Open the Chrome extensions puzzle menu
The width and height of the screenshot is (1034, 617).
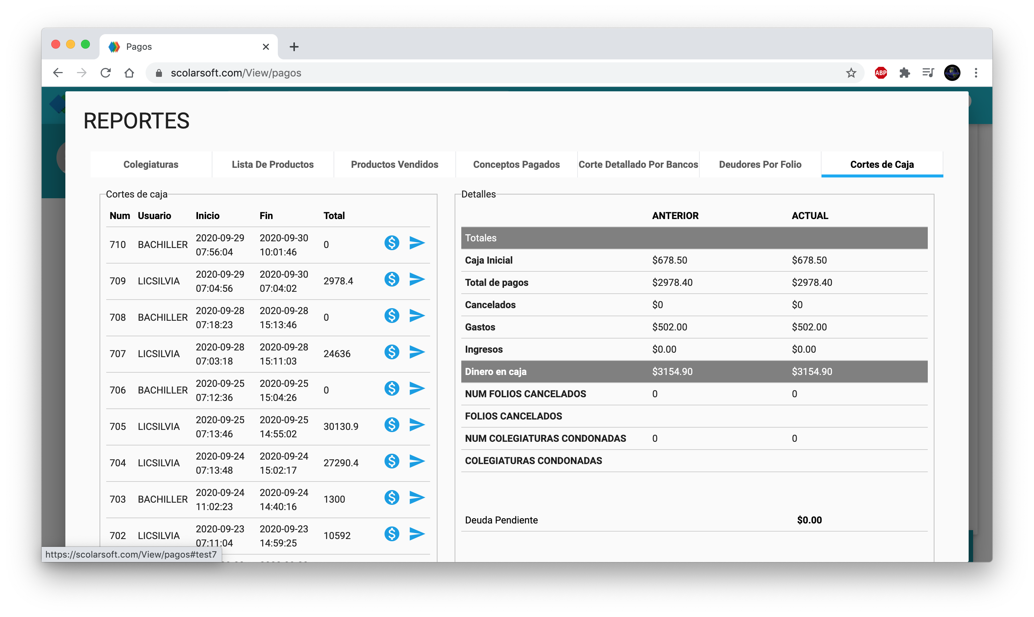pyautogui.click(x=905, y=73)
